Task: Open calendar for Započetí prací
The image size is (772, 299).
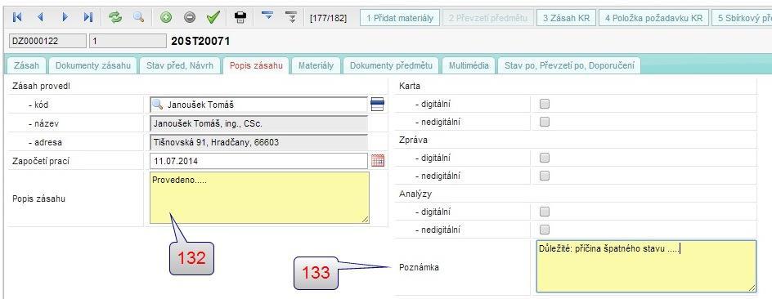Action: click(x=378, y=161)
